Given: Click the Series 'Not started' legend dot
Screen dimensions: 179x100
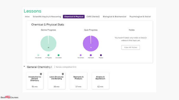Looking at the screenshot, I should click(x=38, y=55).
